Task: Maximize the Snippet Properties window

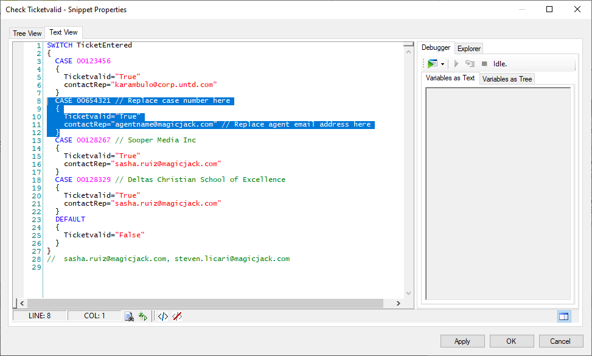Action: pyautogui.click(x=550, y=10)
